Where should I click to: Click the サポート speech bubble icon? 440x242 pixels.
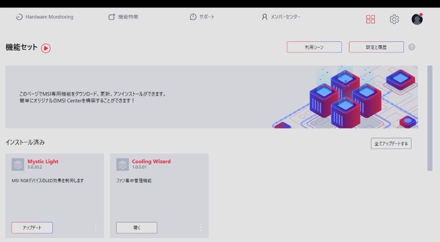click(x=193, y=17)
